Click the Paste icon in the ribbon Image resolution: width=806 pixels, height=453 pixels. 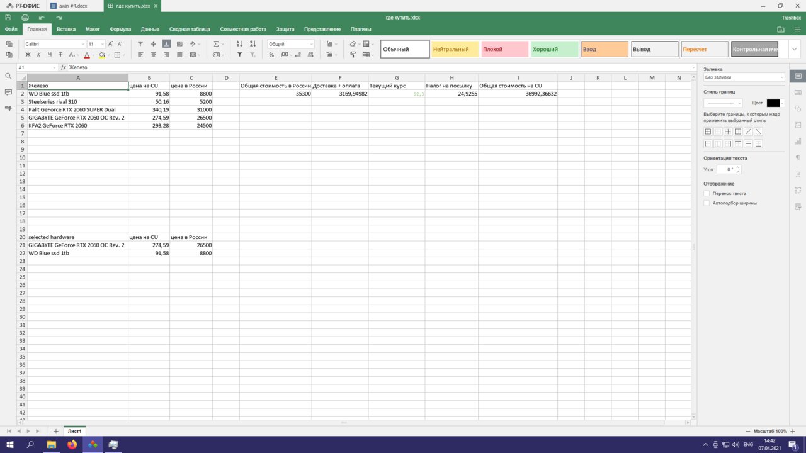click(9, 55)
